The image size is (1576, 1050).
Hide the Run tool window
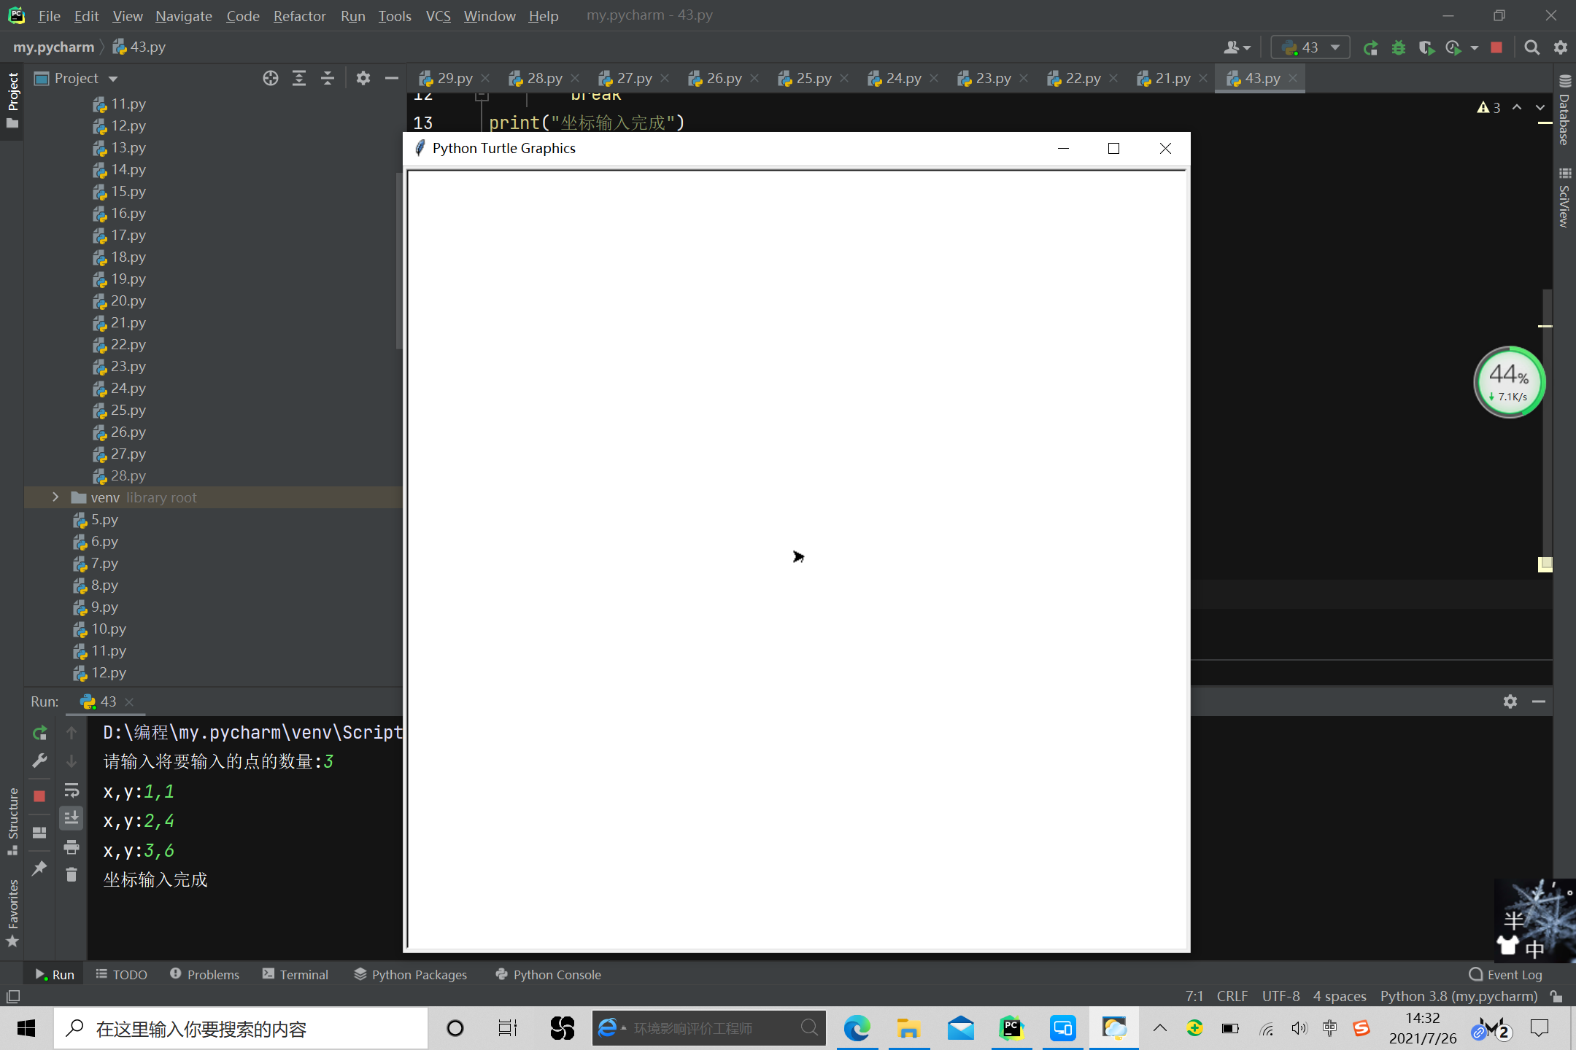pos(1539,701)
